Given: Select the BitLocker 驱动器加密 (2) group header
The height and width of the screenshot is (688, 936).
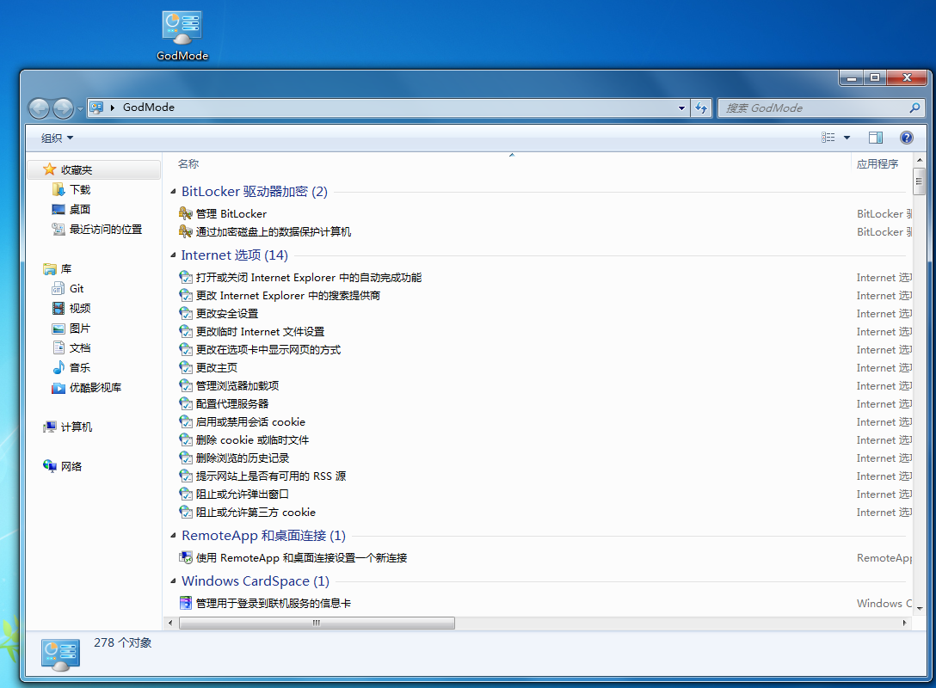Looking at the screenshot, I should (x=255, y=192).
